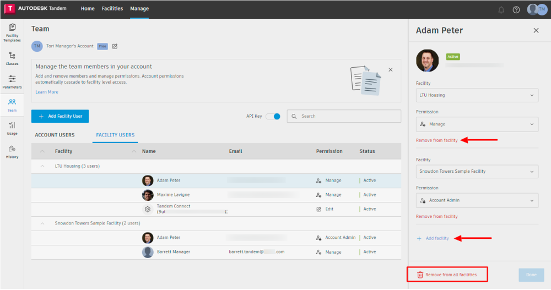Close the Adam Peter panel

pos(536,31)
